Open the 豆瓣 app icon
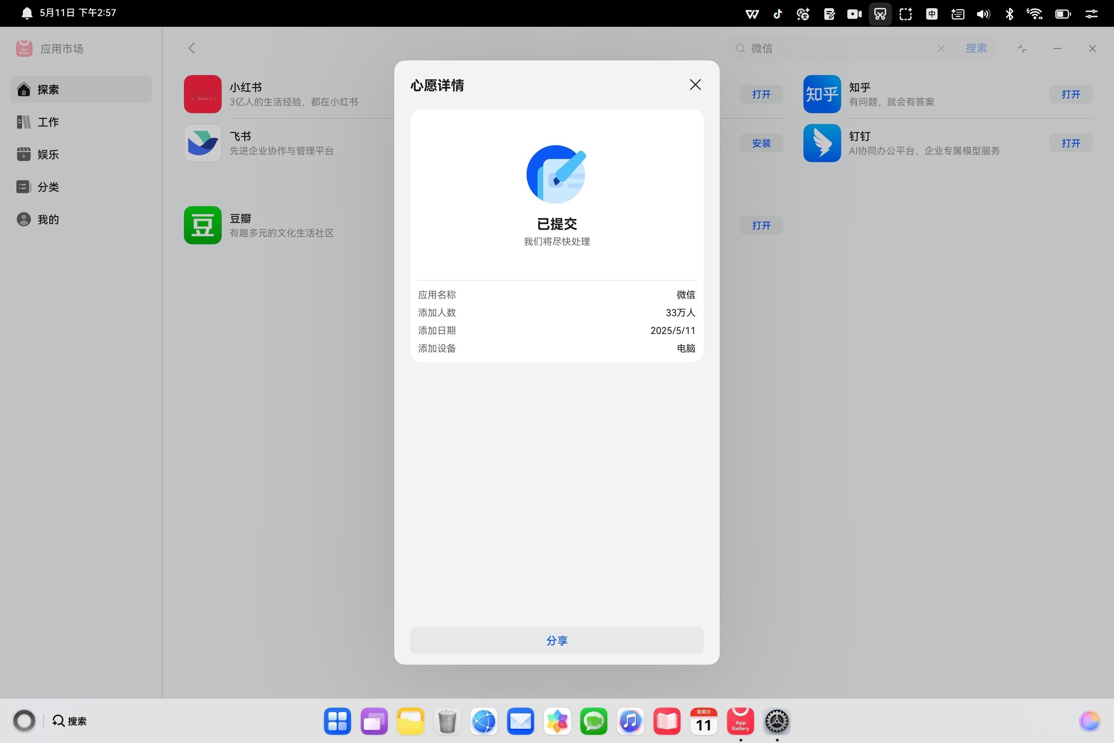 coord(203,225)
